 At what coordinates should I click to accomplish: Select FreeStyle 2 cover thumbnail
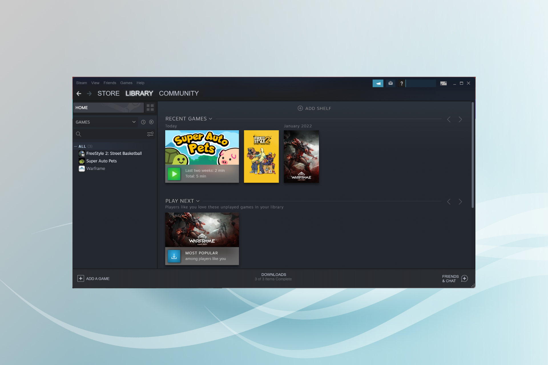click(261, 157)
